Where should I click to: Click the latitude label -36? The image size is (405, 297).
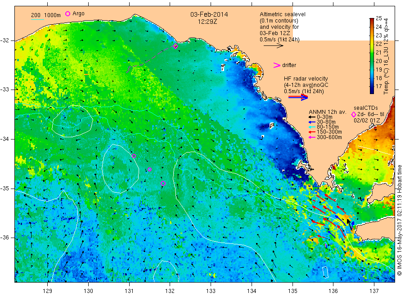pos(4,237)
